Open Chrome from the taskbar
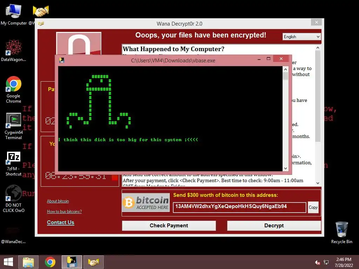The height and width of the screenshot is (269, 359). tap(50, 262)
